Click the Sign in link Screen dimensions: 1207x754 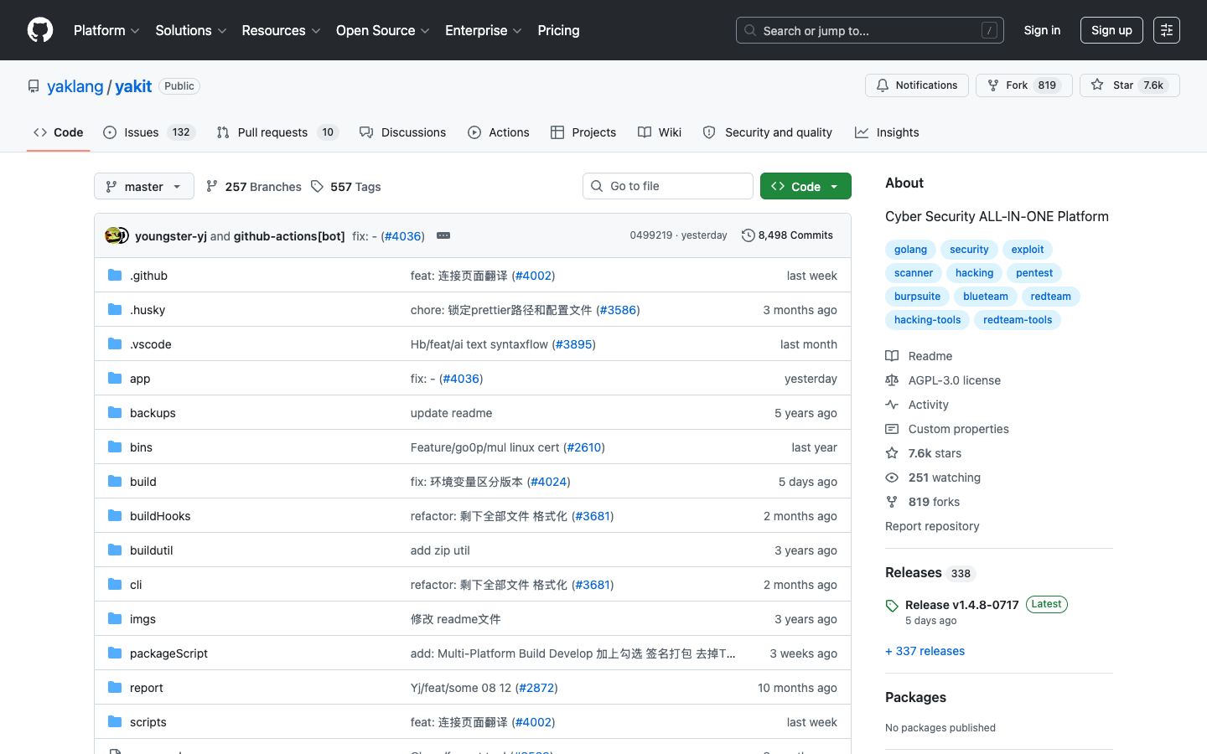(1042, 30)
